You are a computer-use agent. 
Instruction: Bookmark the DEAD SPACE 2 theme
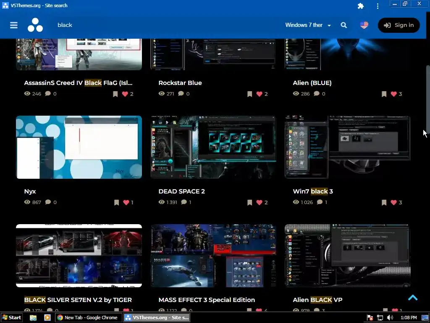pyautogui.click(x=249, y=202)
